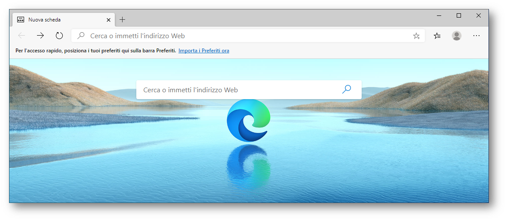The height and width of the screenshot is (221, 507).
Task: Click the blue search icon in the page search box
Action: pyautogui.click(x=346, y=89)
